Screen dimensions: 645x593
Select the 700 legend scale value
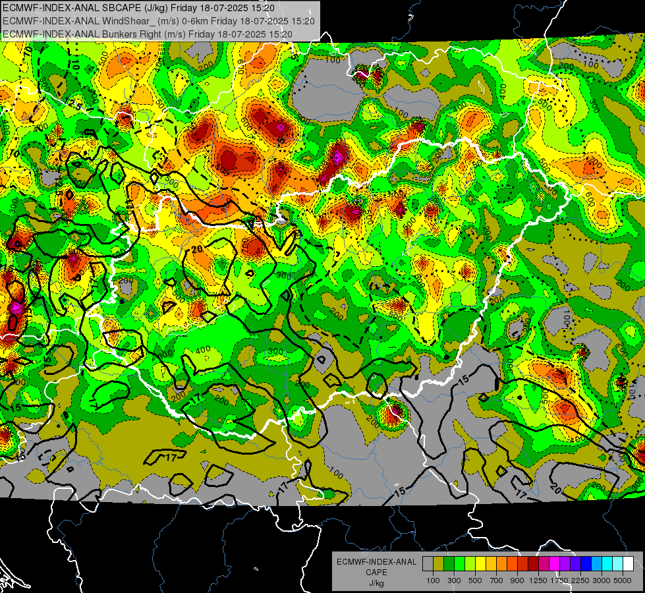coord(497,580)
